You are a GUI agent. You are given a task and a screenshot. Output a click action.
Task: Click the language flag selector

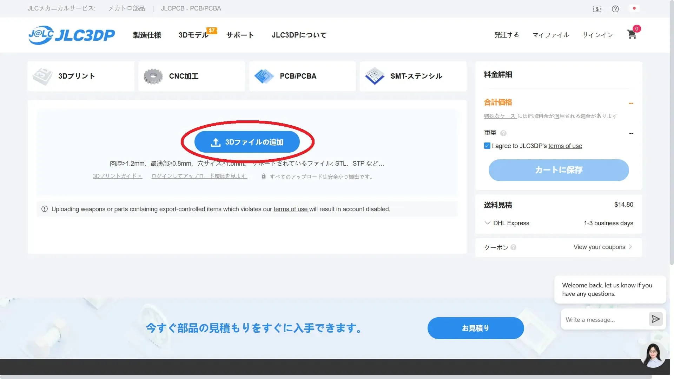[x=634, y=8]
